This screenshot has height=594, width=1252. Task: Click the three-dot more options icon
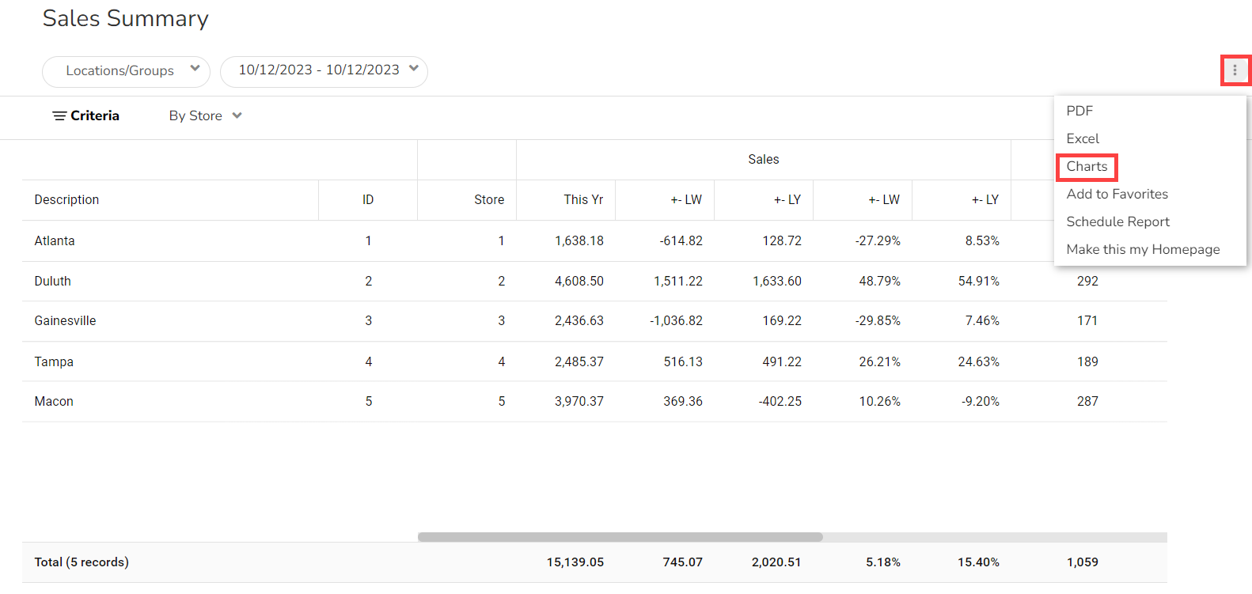point(1235,70)
